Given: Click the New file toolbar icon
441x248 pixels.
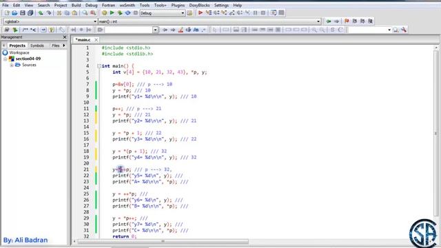Looking at the screenshot, I should [x=7, y=13].
